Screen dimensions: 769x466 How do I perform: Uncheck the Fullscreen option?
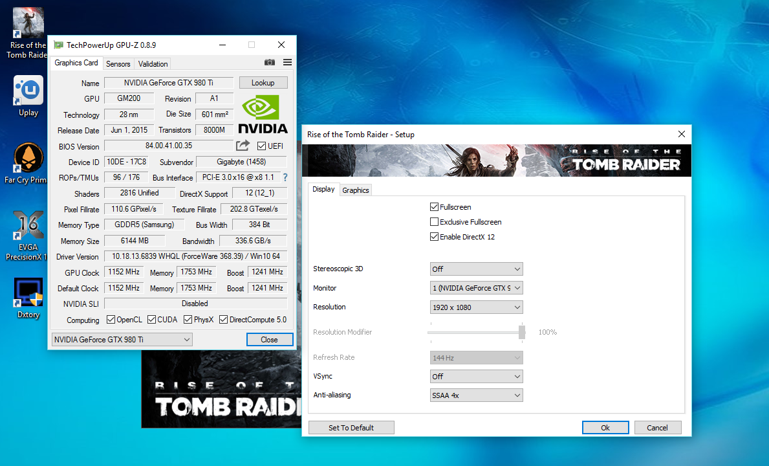tap(434, 207)
